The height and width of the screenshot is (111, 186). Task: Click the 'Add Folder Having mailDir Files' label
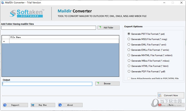point(17,24)
